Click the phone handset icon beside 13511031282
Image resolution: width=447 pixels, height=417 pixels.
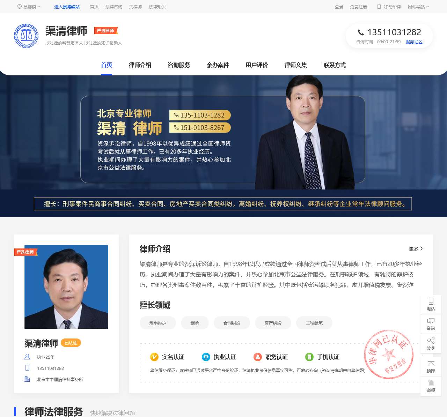[361, 32]
